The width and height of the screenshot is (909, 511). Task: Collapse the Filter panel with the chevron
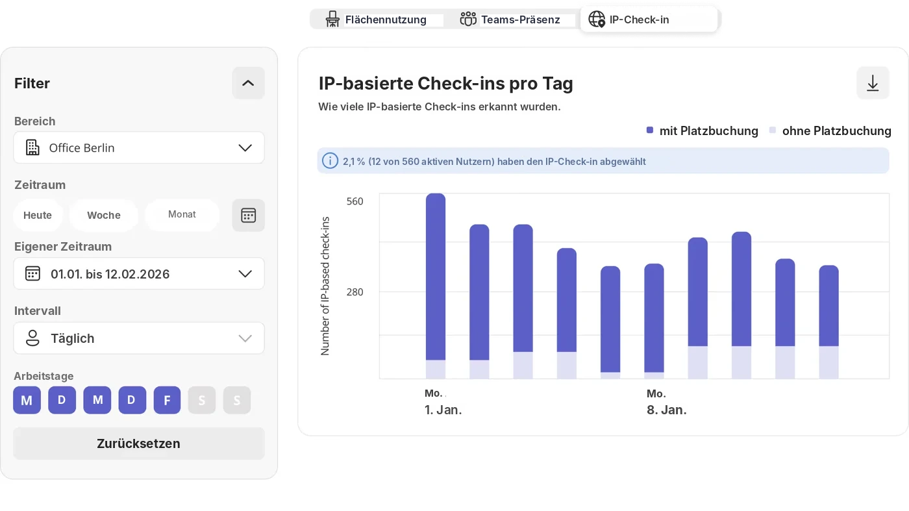(x=248, y=83)
